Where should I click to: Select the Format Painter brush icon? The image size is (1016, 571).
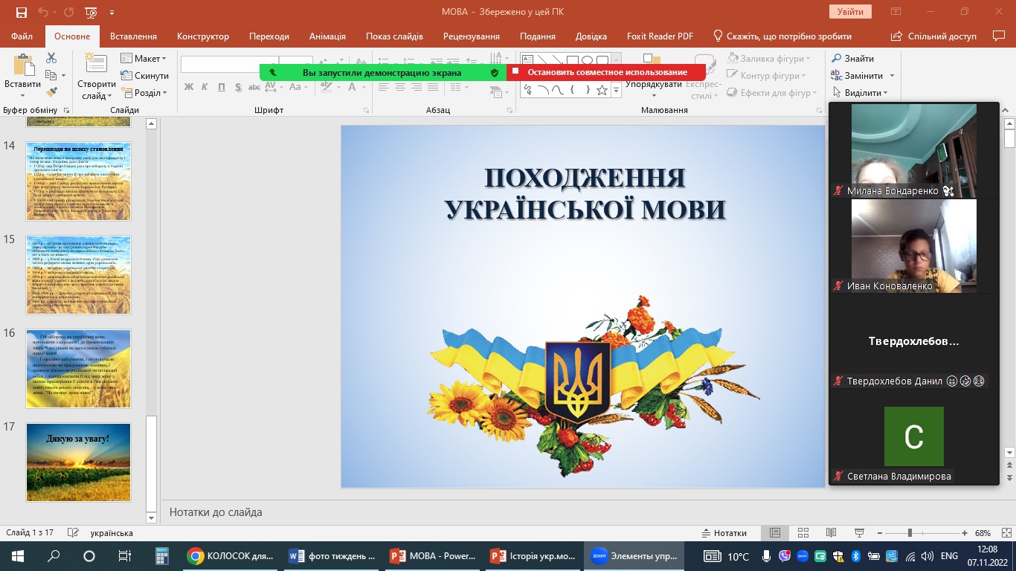coord(51,92)
